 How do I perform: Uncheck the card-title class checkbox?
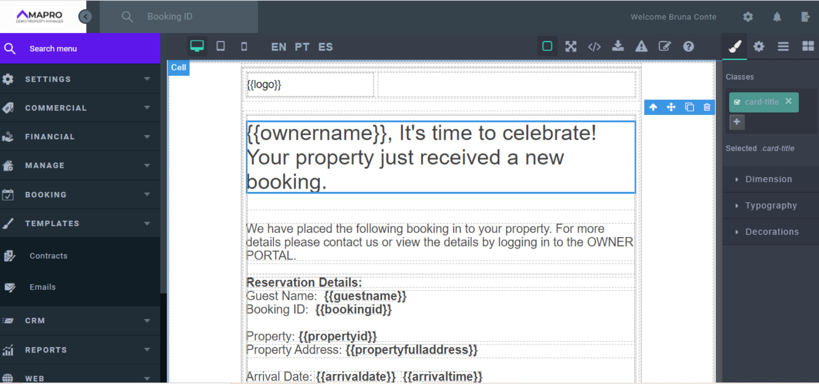point(737,102)
